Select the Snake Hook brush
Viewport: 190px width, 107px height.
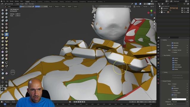(x=7, y=38)
